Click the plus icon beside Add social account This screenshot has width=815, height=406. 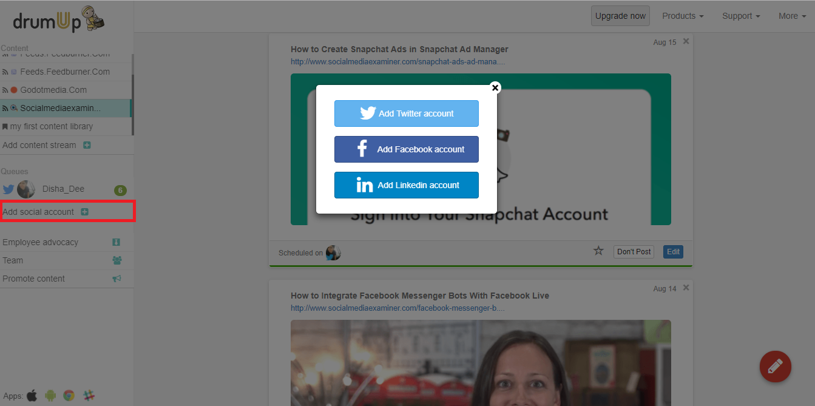(x=85, y=212)
